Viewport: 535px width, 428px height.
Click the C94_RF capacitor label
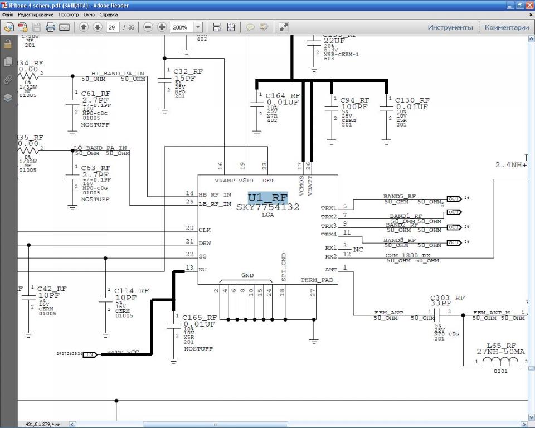pyautogui.click(x=355, y=100)
